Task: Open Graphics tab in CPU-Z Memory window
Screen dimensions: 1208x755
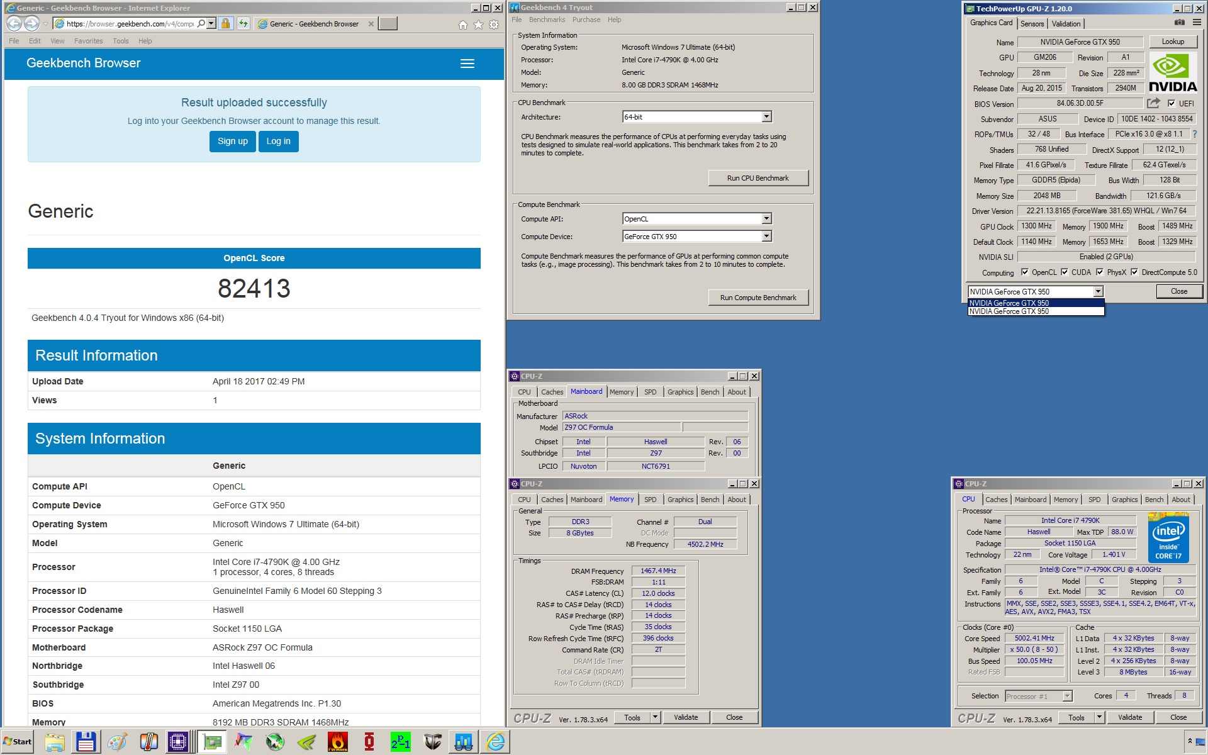Action: tap(680, 500)
